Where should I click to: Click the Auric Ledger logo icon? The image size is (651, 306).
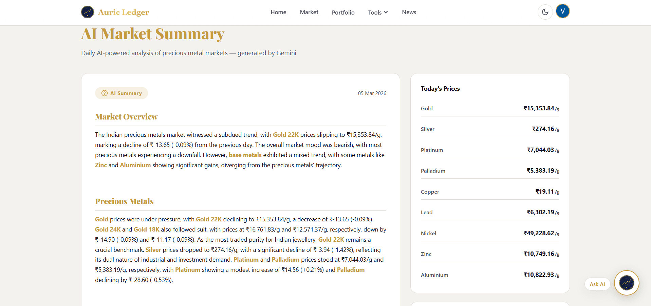point(88,12)
